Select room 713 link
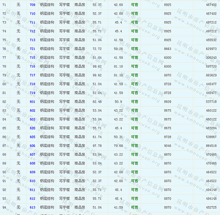Viewport: 220px width, 215px height. coord(32,40)
